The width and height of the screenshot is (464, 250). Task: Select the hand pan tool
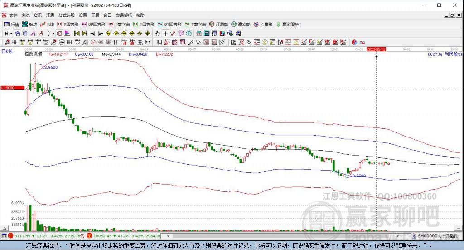tap(157, 34)
